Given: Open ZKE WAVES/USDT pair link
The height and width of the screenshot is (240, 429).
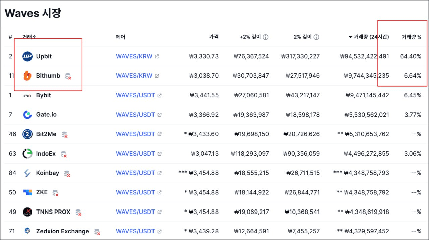Looking at the screenshot, I should click(135, 192).
